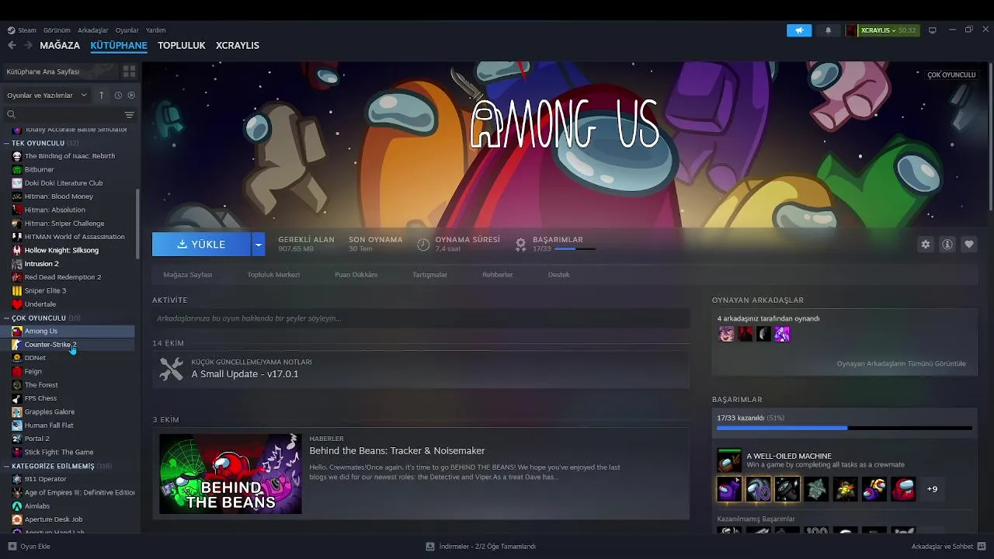Click the Başarımlar gear icon in stats bar

point(521,244)
